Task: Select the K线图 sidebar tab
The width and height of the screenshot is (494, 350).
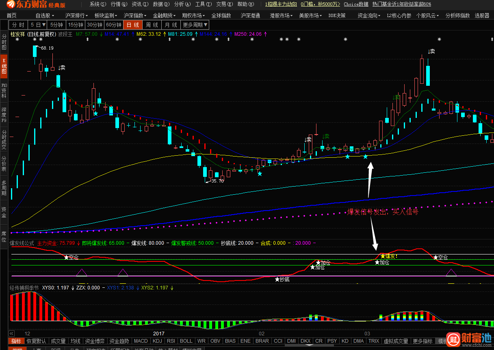Action: [x=4, y=66]
